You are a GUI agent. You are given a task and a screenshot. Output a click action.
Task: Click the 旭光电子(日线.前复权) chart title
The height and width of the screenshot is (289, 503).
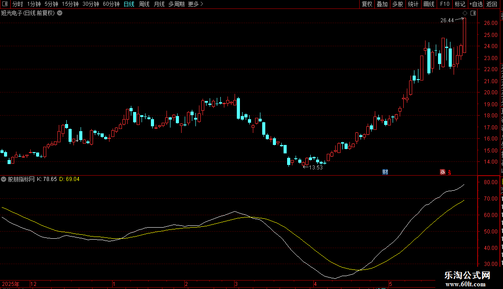28,13
